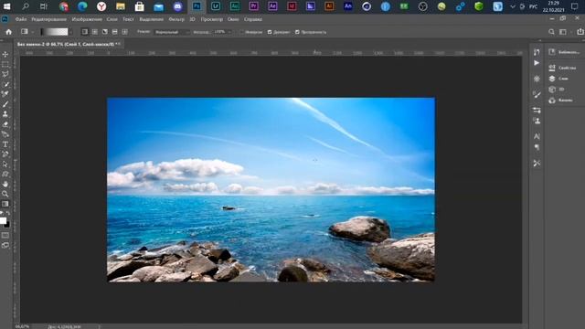Choose the diamond gradient style button
The image size is (585, 329).
(x=125, y=32)
